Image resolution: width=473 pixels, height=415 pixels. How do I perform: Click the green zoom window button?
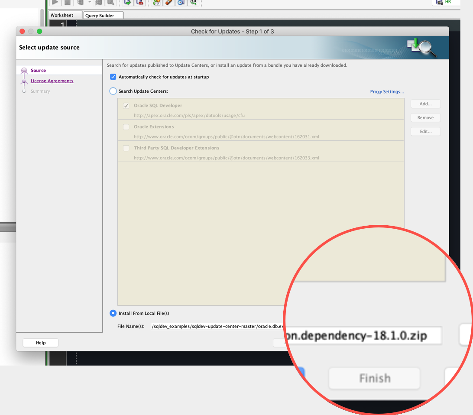coord(39,31)
